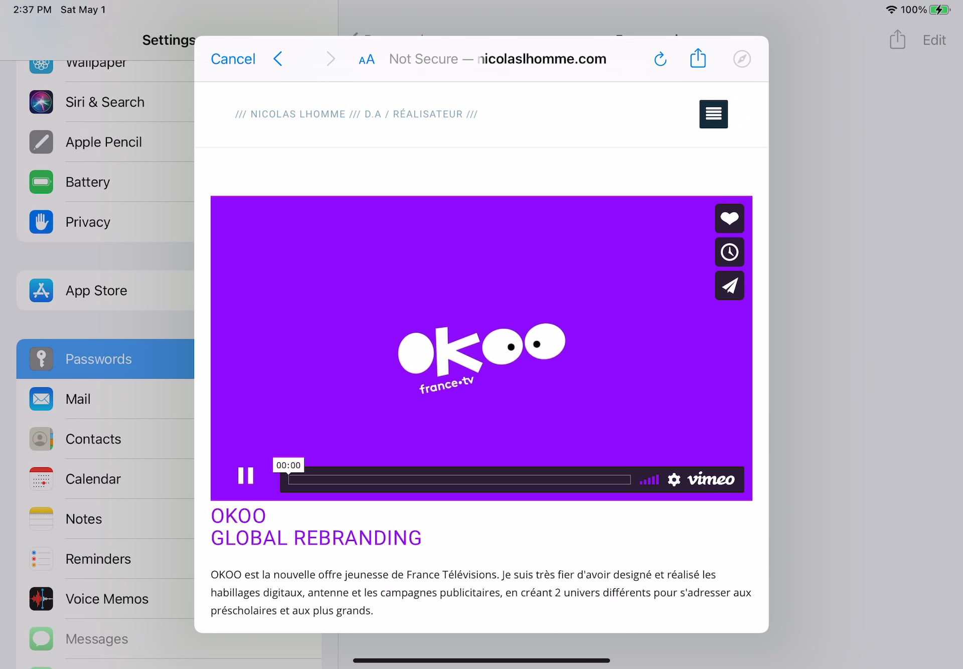Tap Cancel to close the web view
Screen dimensions: 963x669
click(x=233, y=59)
